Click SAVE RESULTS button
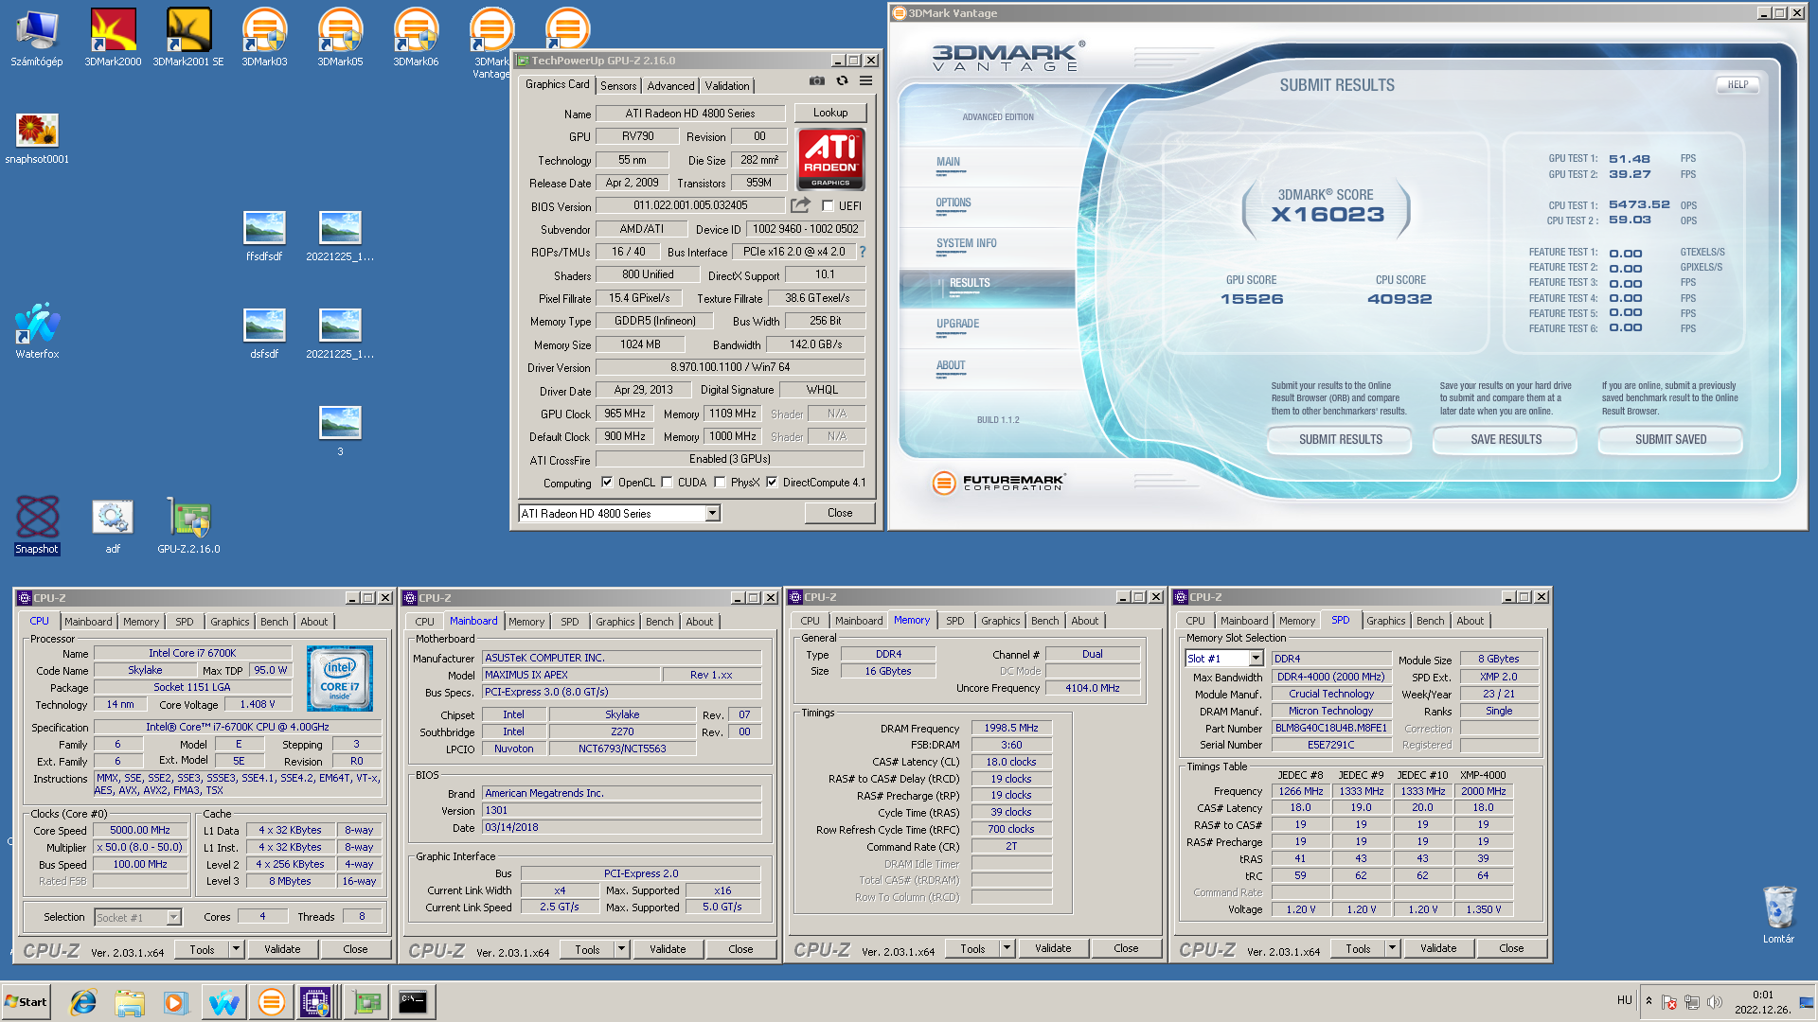 [1506, 439]
